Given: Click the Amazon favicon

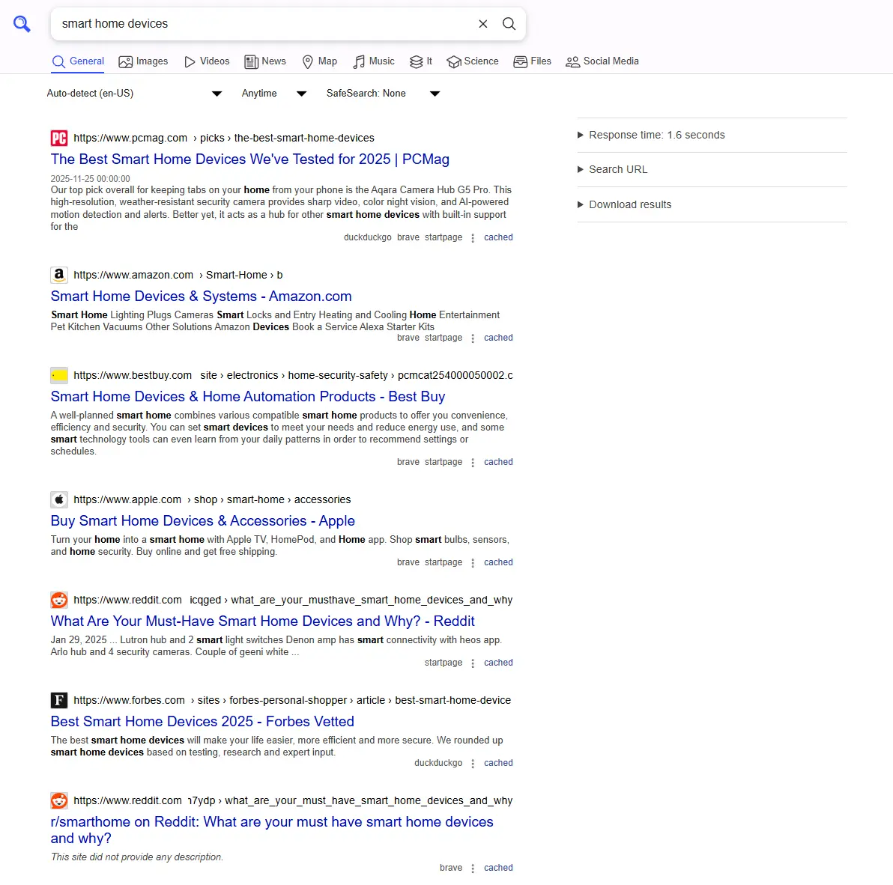Looking at the screenshot, I should pos(59,276).
